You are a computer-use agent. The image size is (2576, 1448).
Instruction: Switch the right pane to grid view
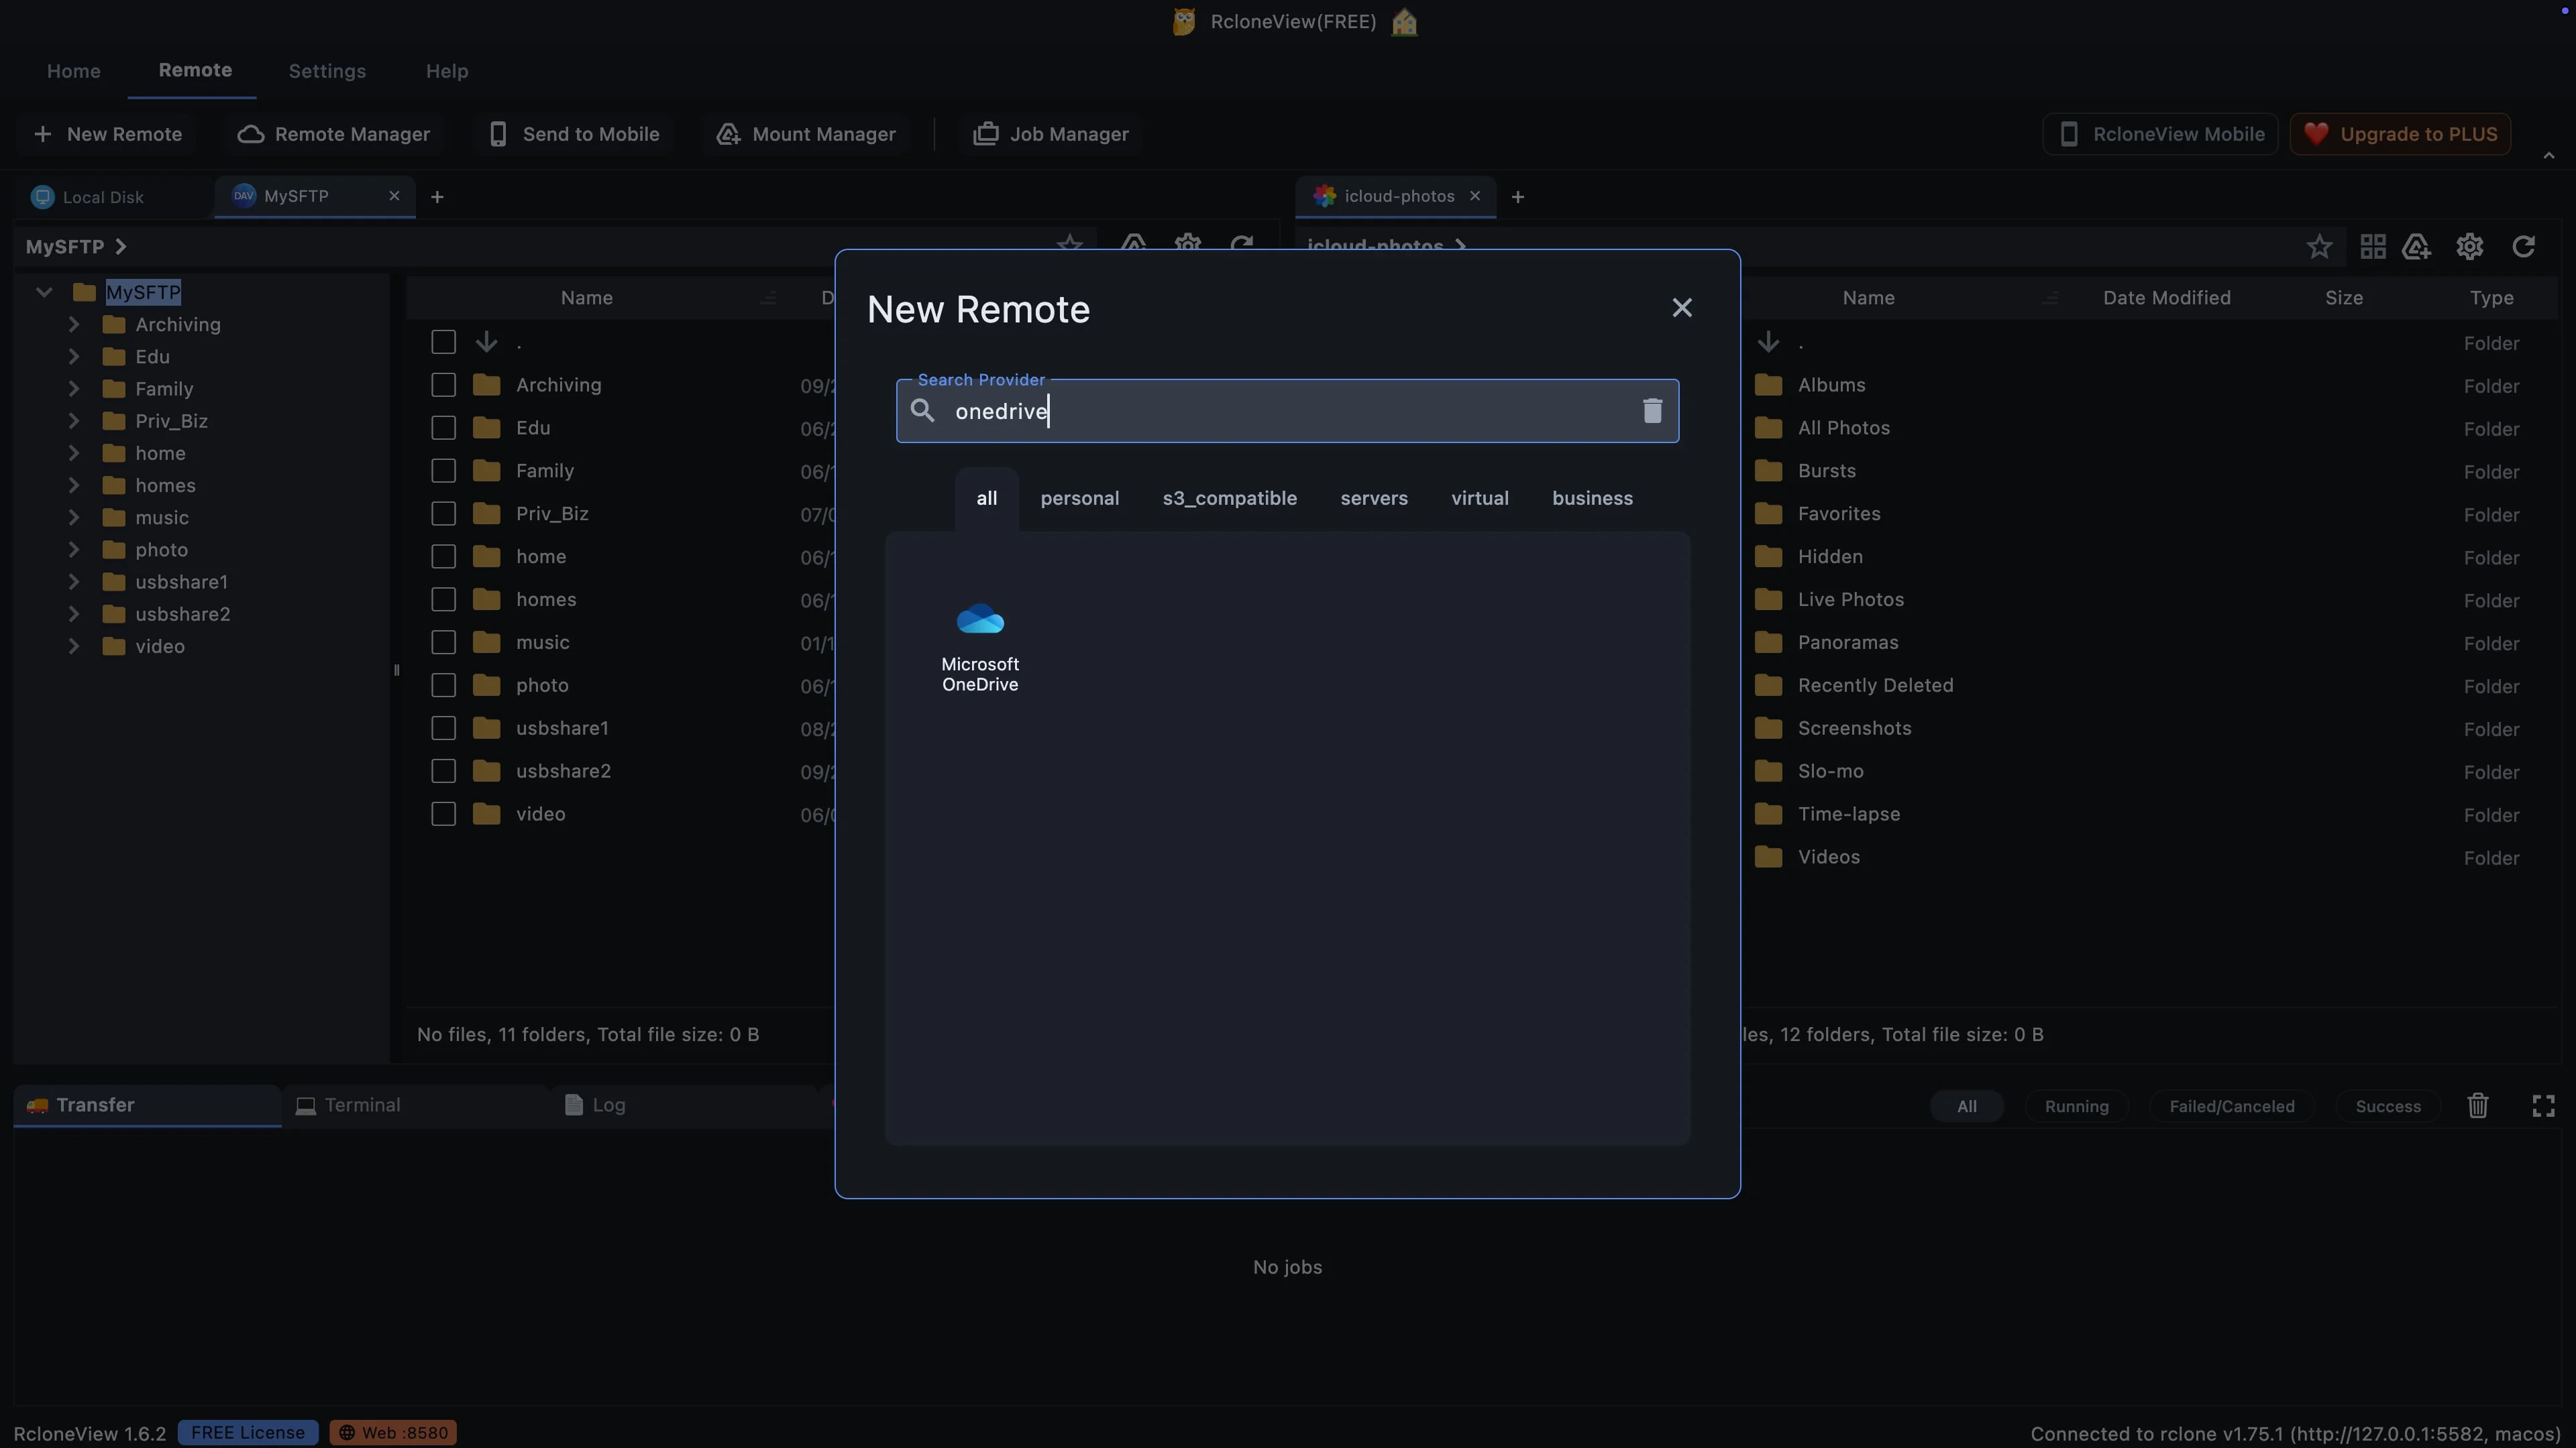pos(2373,247)
